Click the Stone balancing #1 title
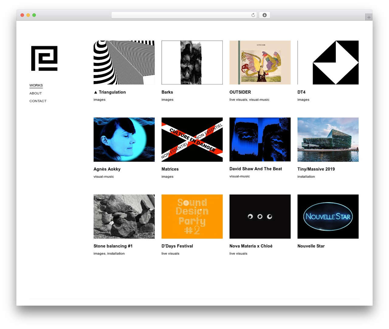Screen dimensions: 389x329 point(113,246)
